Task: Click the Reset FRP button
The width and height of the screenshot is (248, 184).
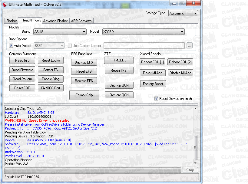Action: (22, 88)
